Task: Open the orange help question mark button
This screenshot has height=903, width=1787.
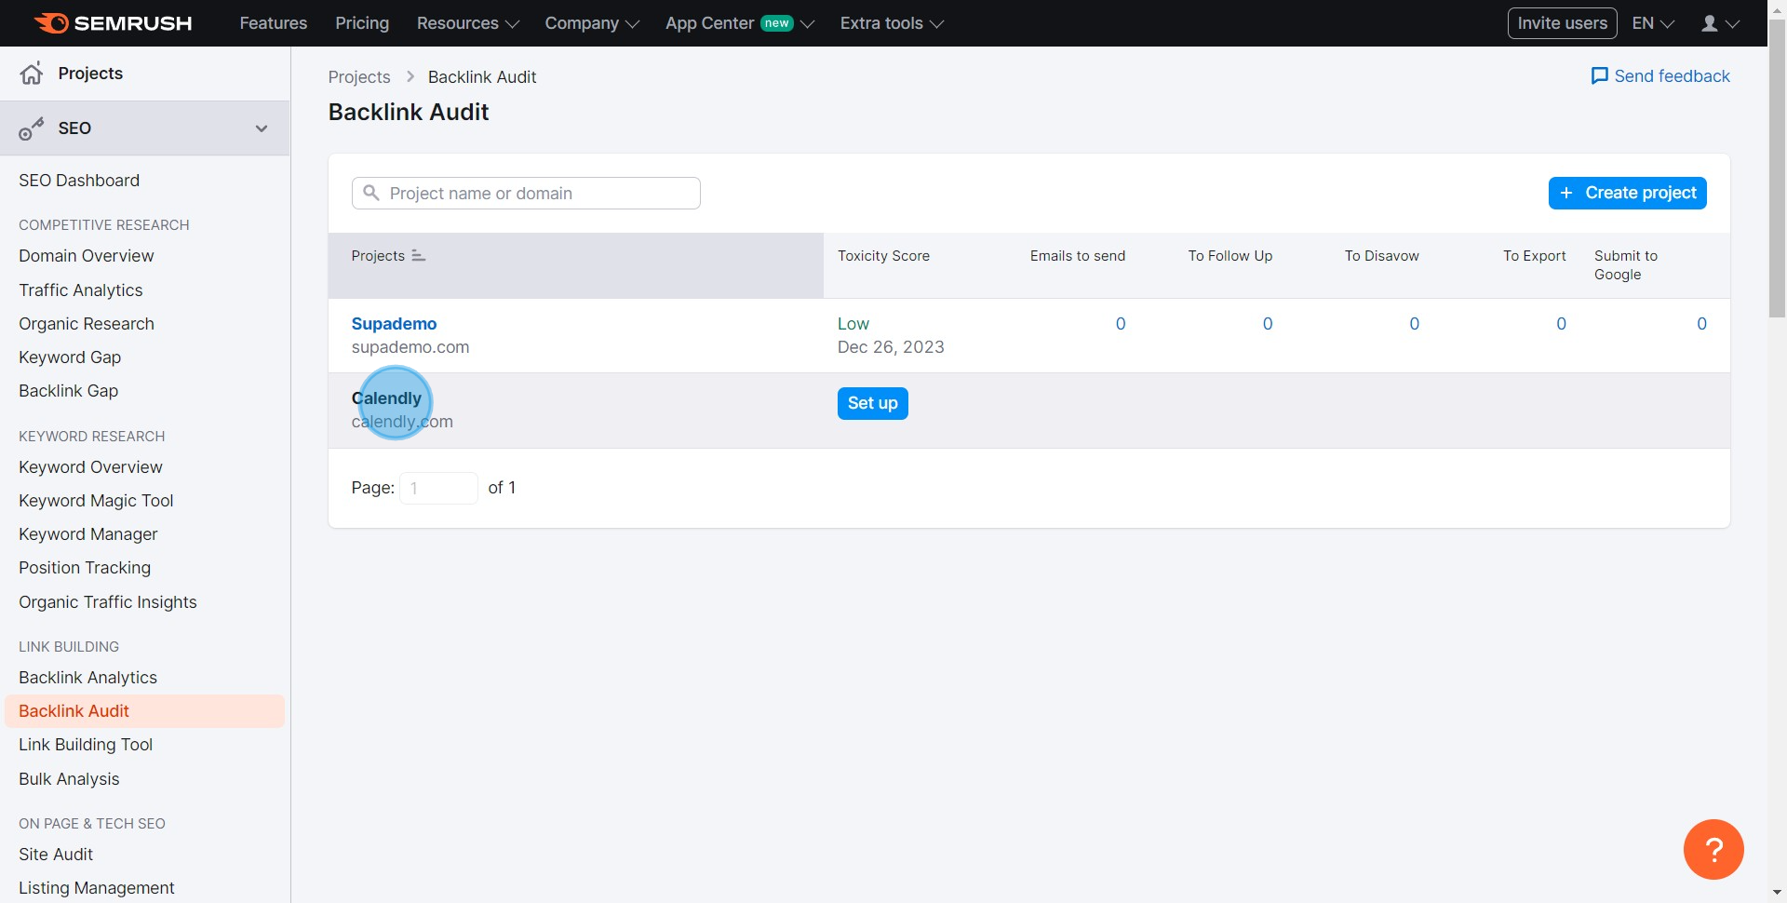Action: click(x=1713, y=849)
